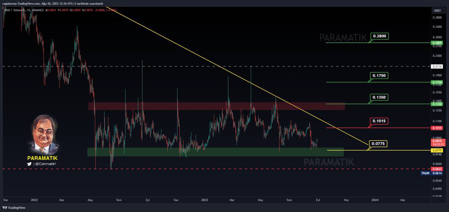Click the Twitter bird icon beside @Coinmatik1
This screenshot has width=449, height=212.
[29, 164]
